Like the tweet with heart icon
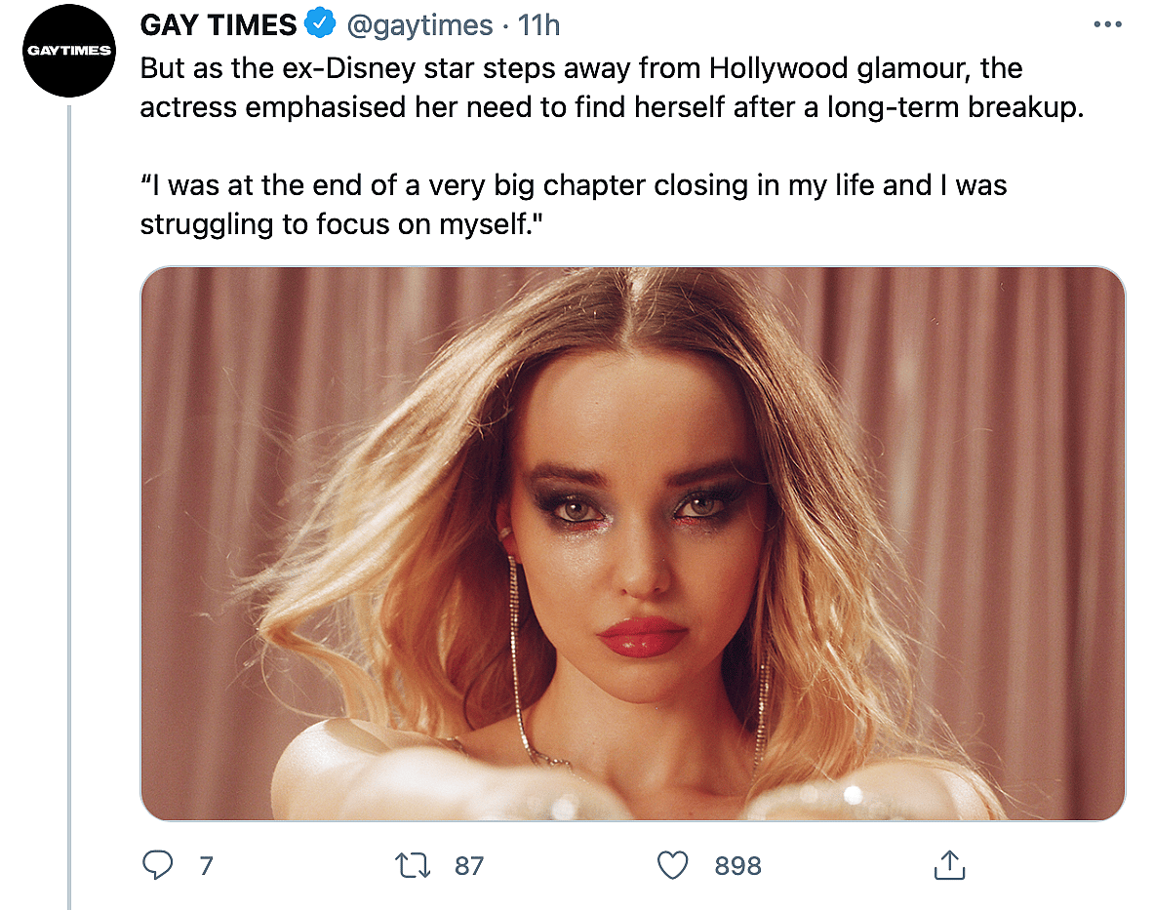The image size is (1154, 910). pos(672,865)
